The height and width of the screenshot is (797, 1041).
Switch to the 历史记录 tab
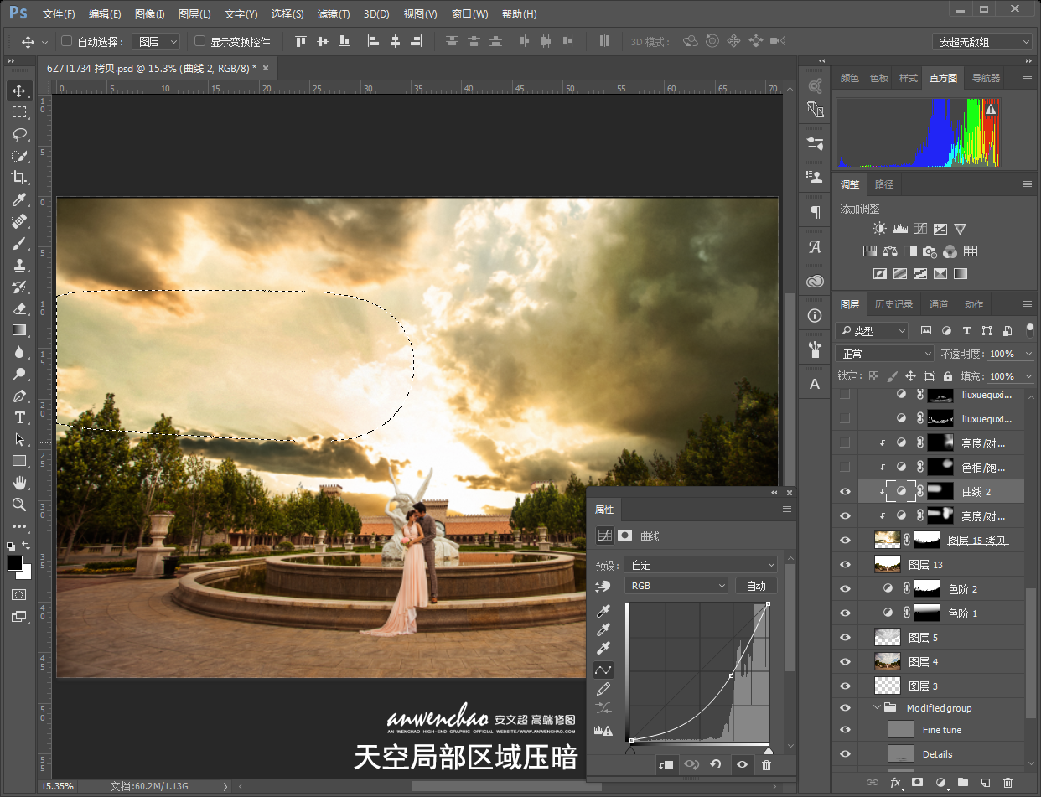893,304
